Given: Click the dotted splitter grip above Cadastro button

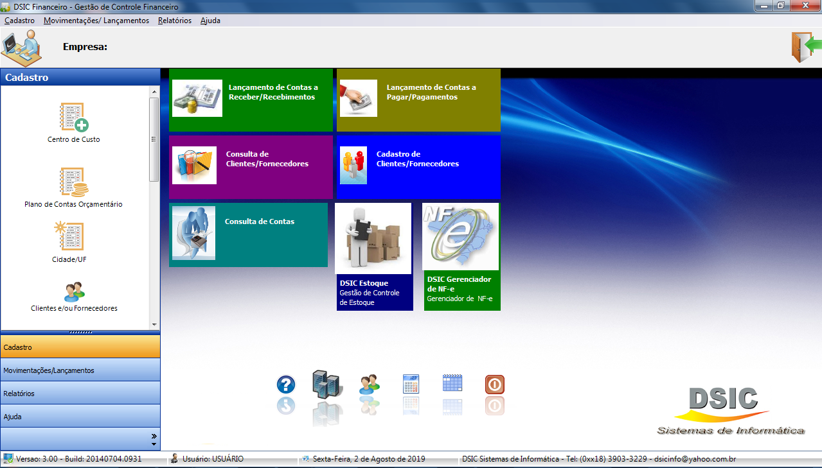Looking at the screenshot, I should tap(80, 333).
